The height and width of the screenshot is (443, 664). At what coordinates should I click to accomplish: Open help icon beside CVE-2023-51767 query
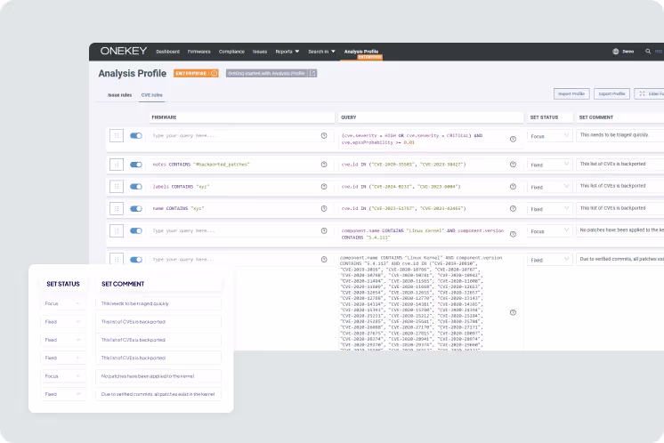pyautogui.click(x=513, y=208)
